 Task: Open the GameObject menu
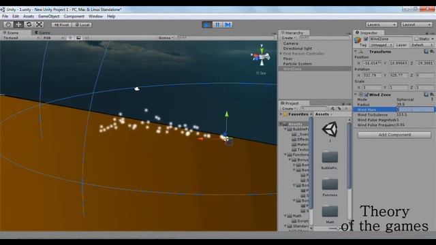click(x=48, y=16)
